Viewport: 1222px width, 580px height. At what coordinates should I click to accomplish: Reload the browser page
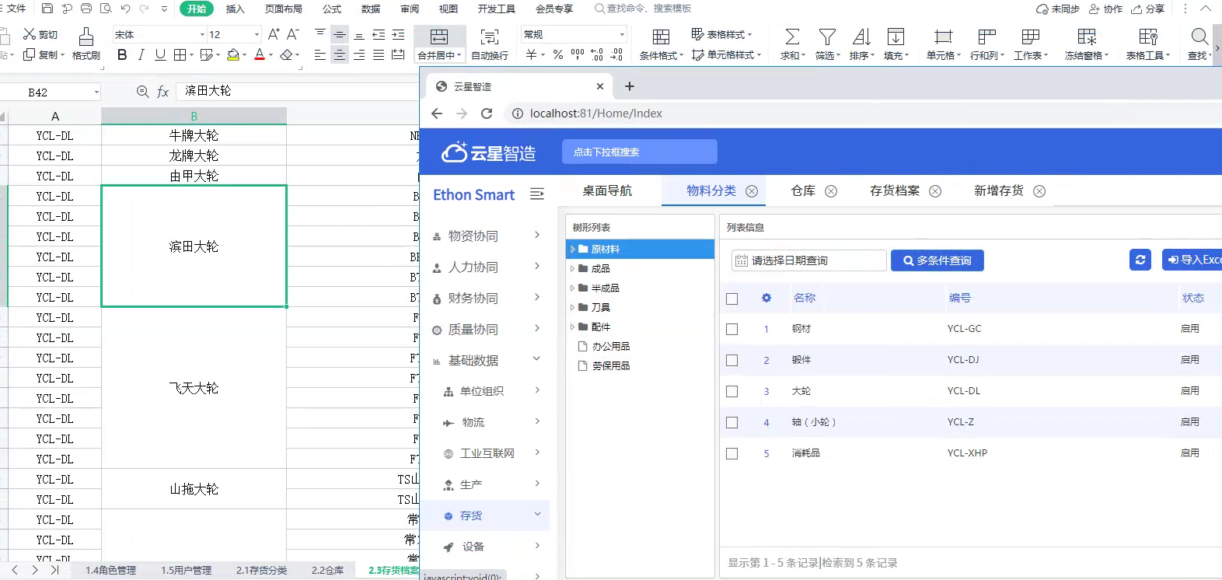coord(487,114)
